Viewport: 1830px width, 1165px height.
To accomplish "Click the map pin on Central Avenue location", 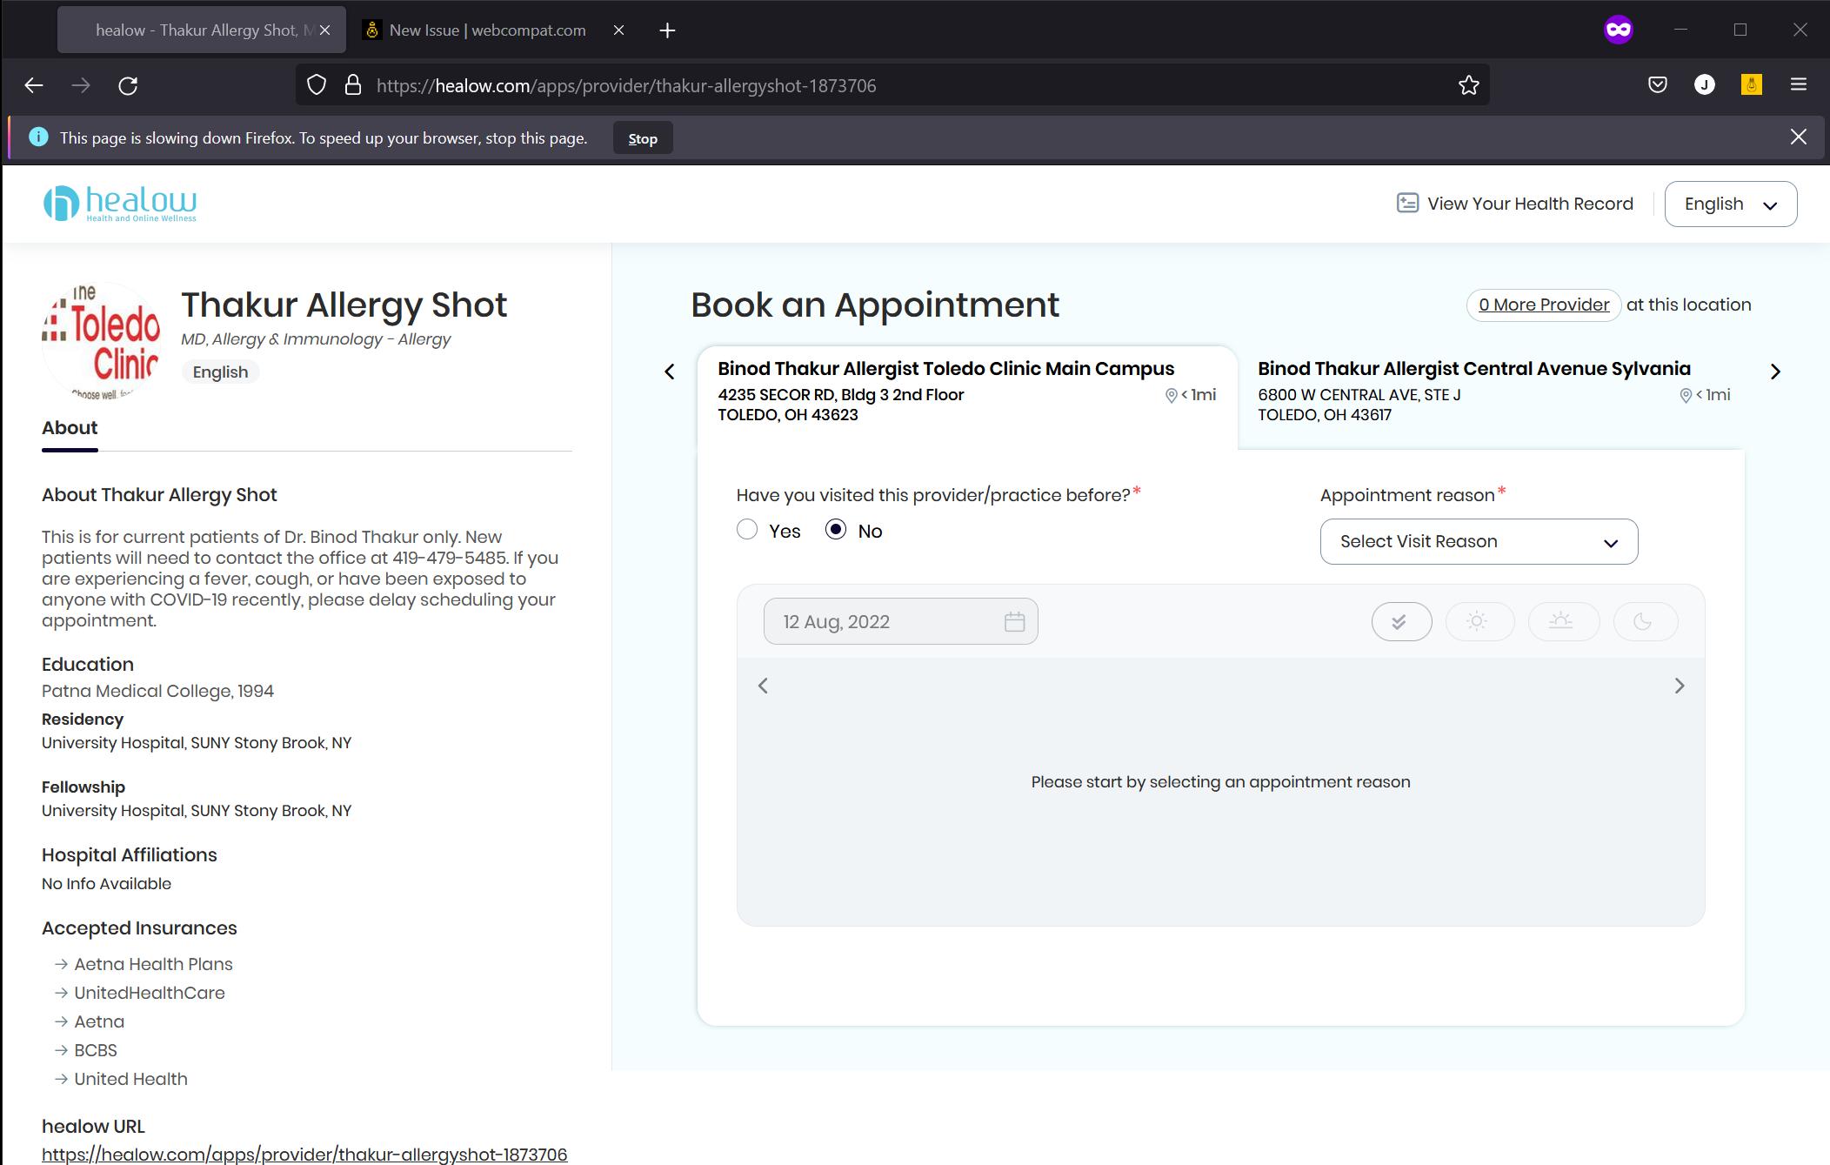I will coord(1685,396).
